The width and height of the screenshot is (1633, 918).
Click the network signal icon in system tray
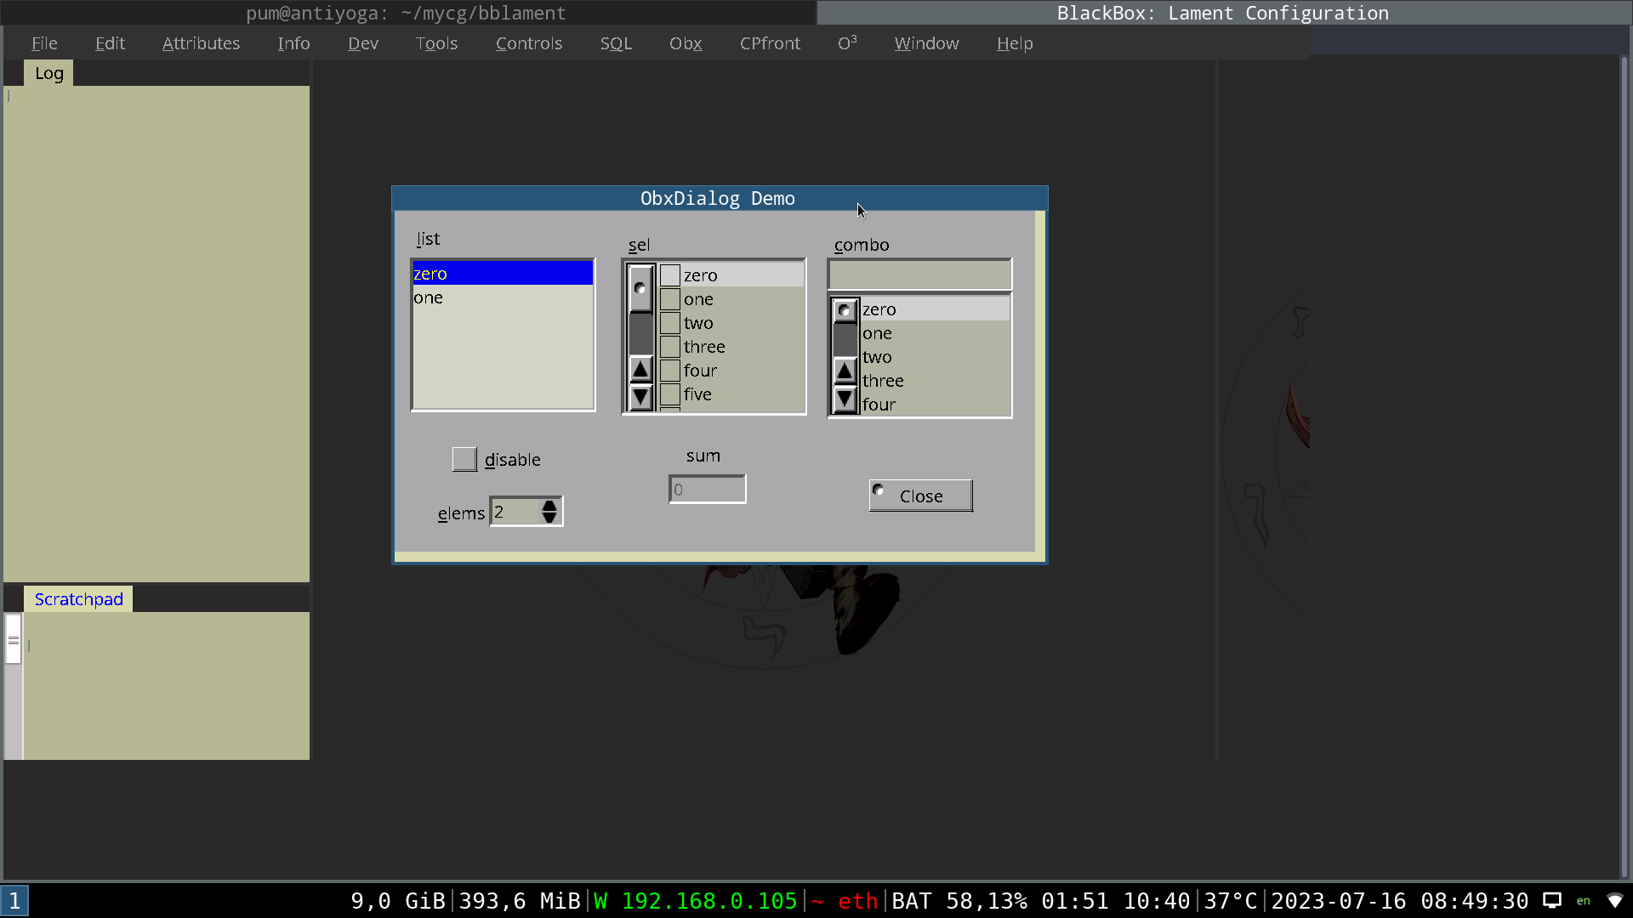pyautogui.click(x=1614, y=900)
